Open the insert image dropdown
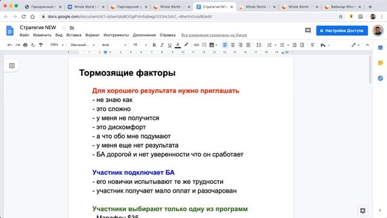Image resolution: width=387 pixels, height=218 pixels. [x=213, y=45]
